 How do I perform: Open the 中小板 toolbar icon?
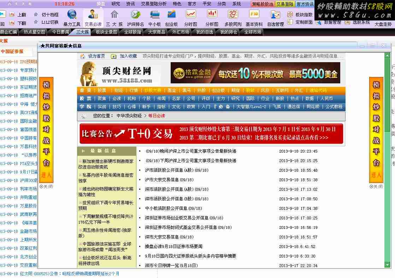coord(154,14)
